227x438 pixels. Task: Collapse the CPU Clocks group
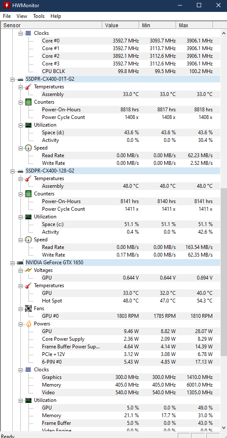[x=20, y=33]
